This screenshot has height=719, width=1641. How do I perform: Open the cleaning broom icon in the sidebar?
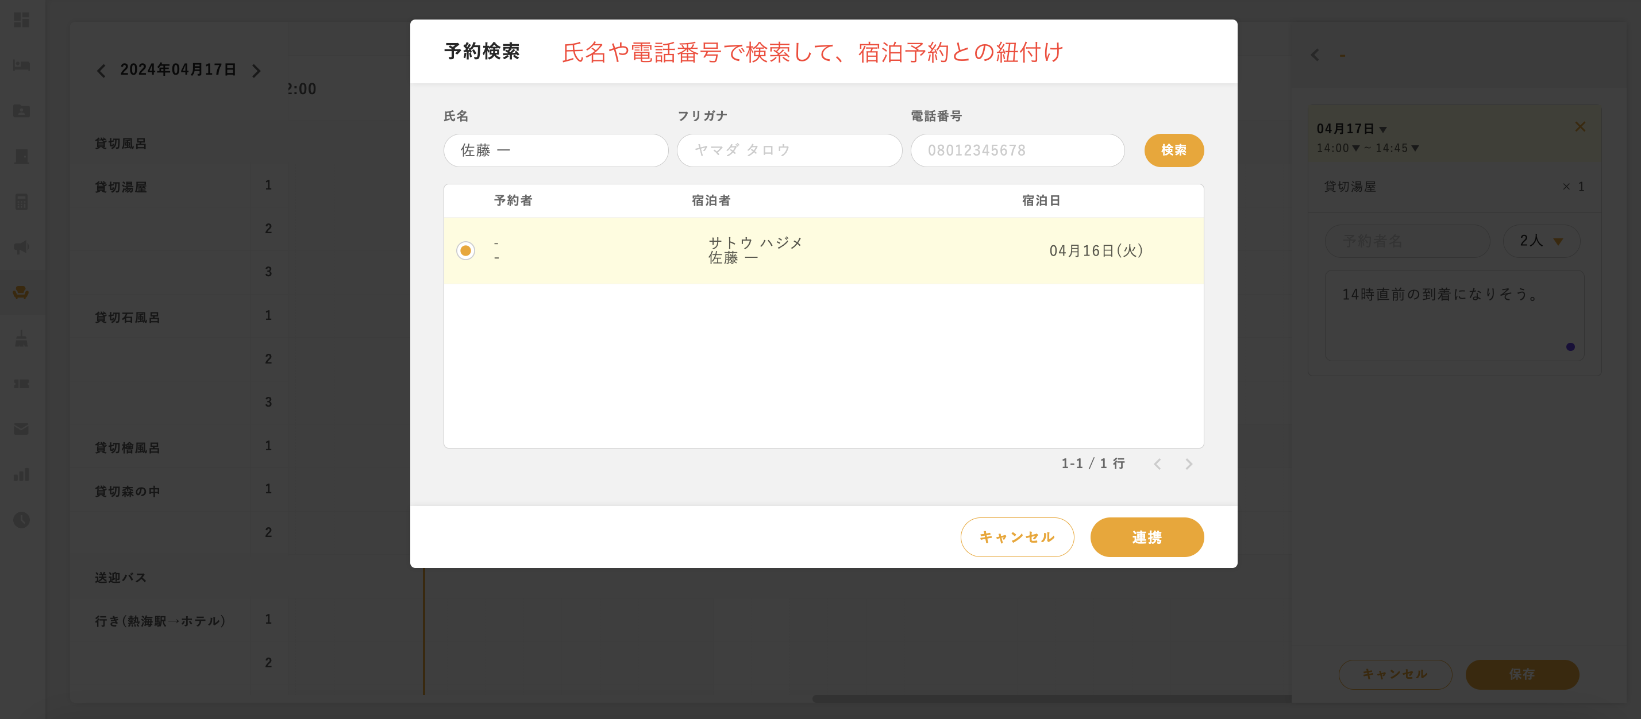coord(21,339)
